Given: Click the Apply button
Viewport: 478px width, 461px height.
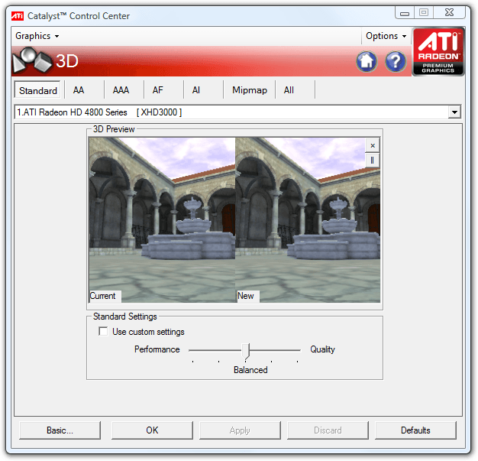Looking at the screenshot, I should (x=240, y=430).
